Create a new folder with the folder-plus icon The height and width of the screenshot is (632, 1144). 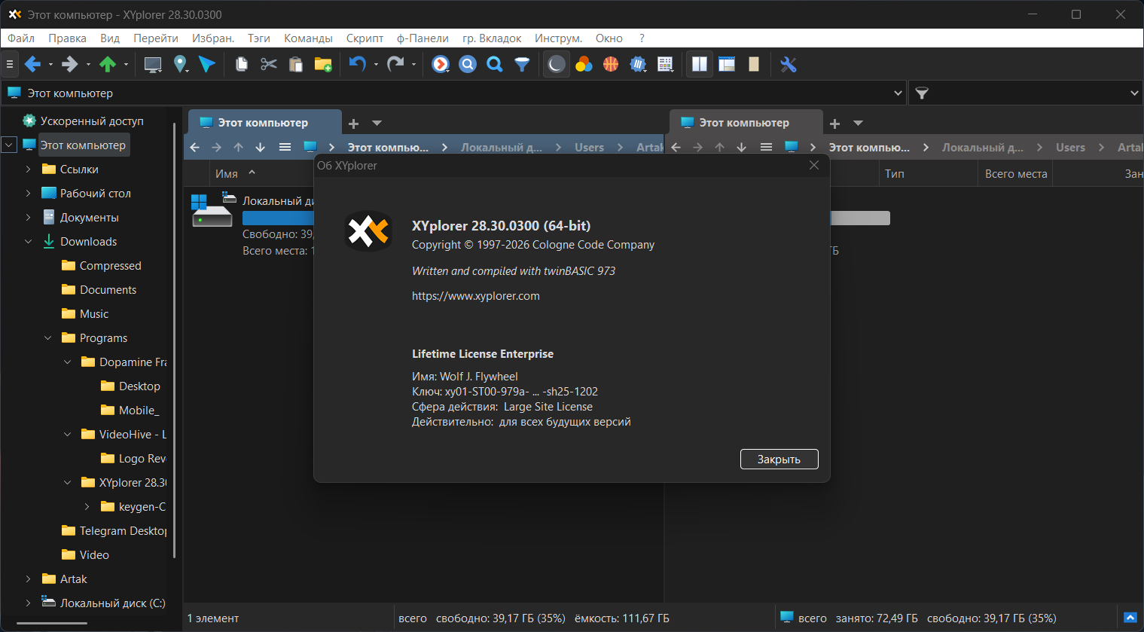(323, 65)
